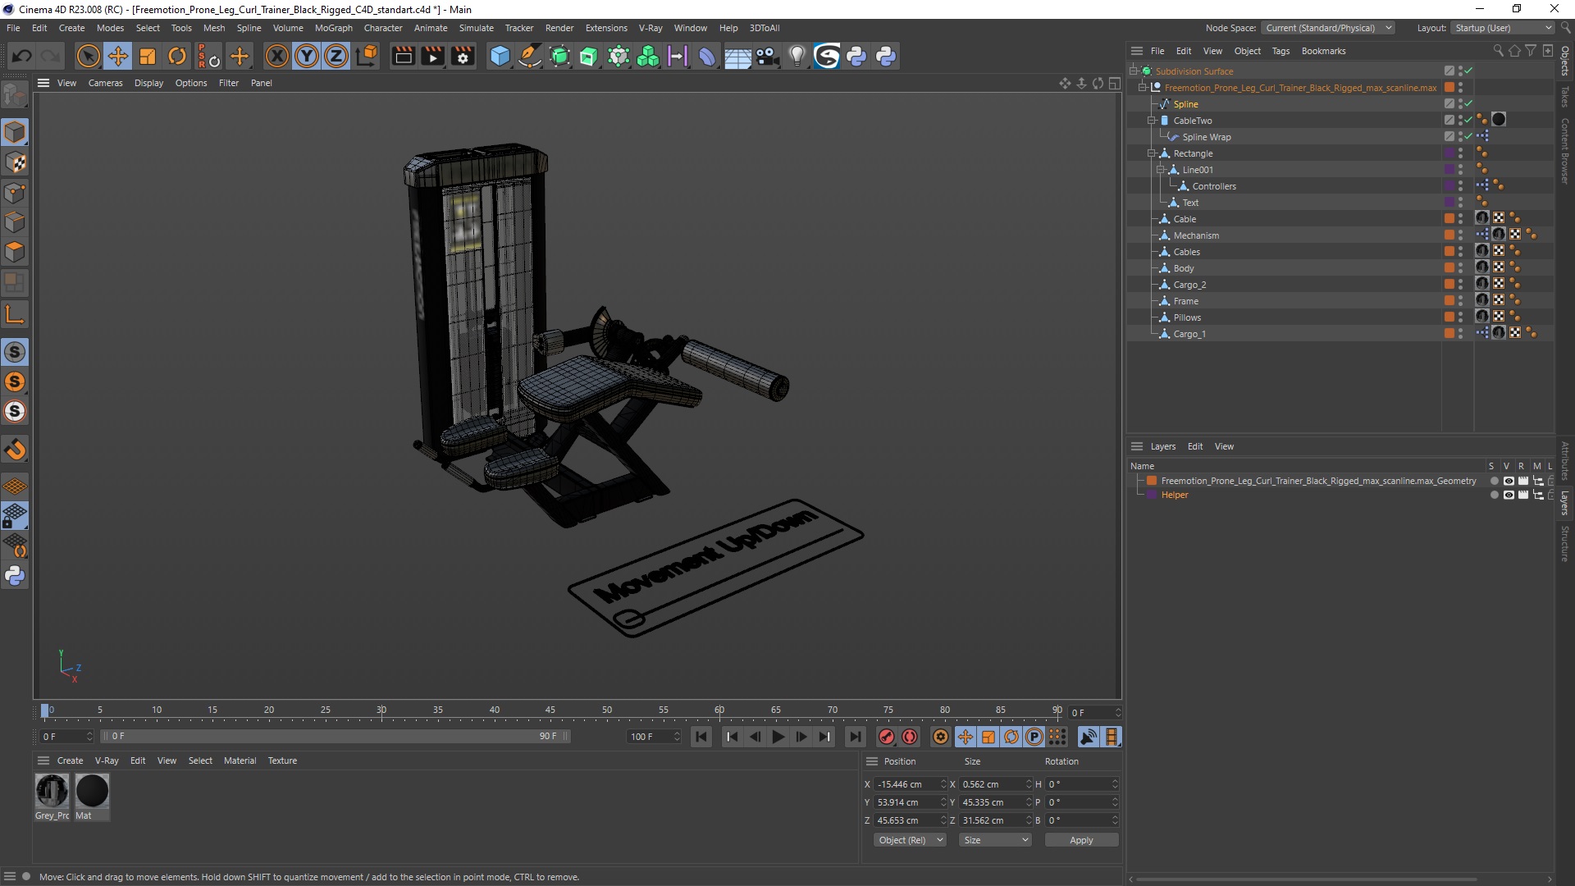
Task: Open the Python icon in left palette
Action: [15, 576]
